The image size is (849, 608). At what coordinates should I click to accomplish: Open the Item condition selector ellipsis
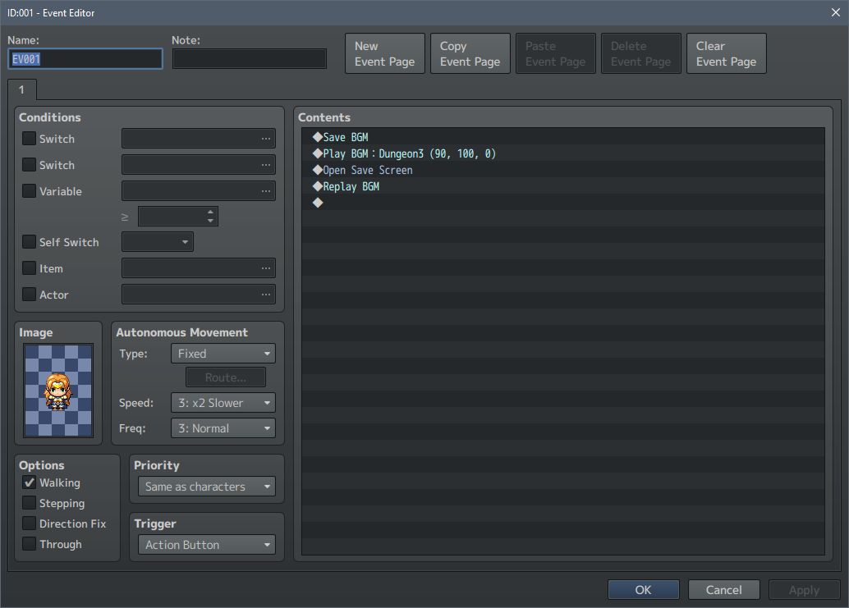[265, 268]
